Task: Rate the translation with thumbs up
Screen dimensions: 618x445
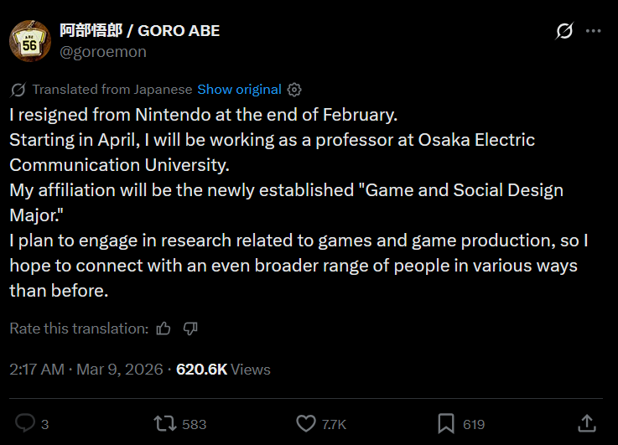Action: (164, 329)
